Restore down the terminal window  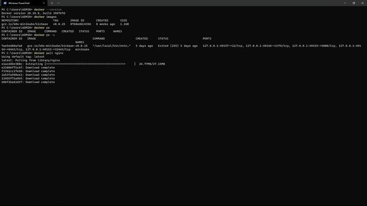(x=354, y=3)
